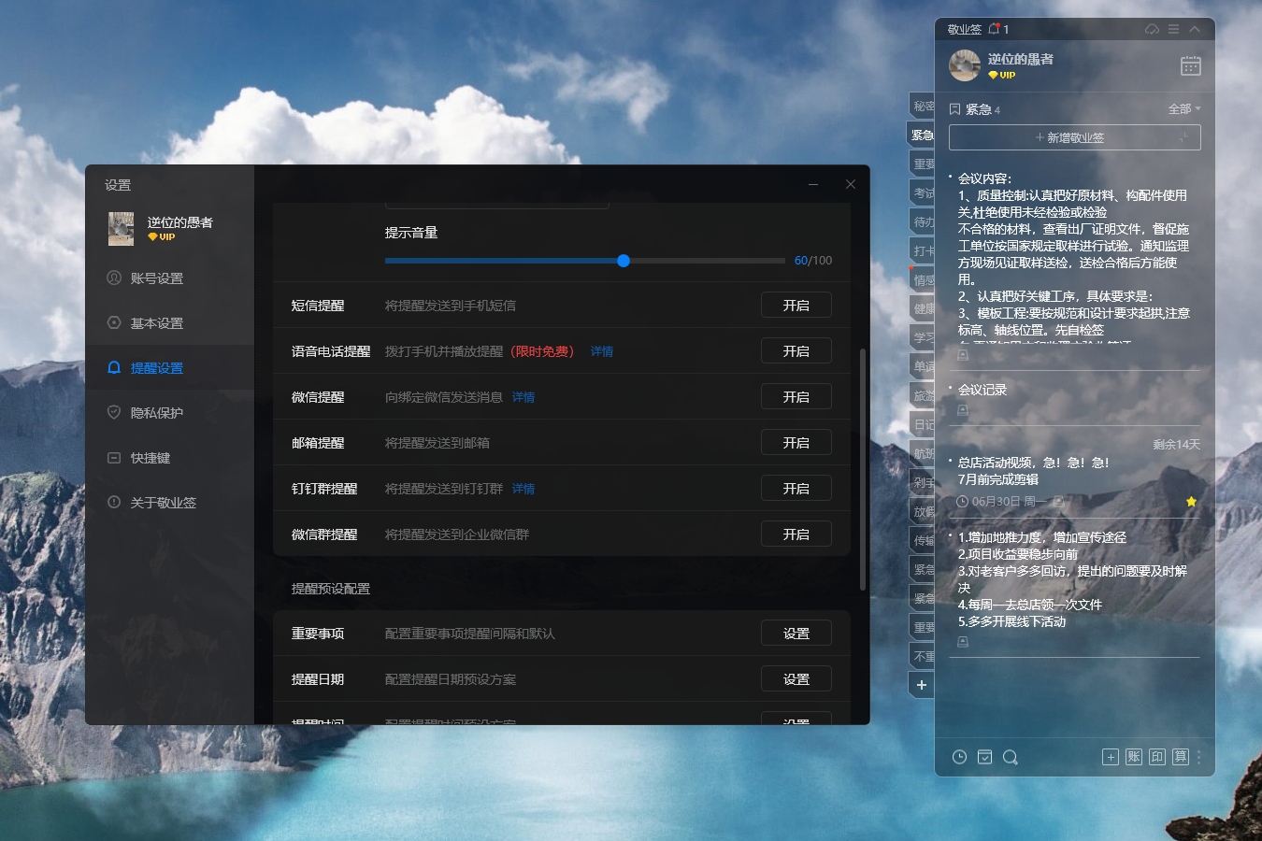Open the 会议记录 note
Screen dimensions: 1262x841
[982, 390]
